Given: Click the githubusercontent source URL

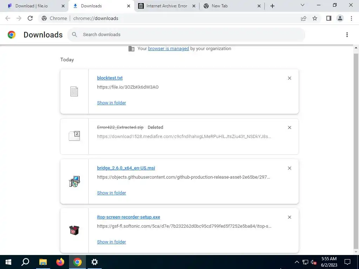Looking at the screenshot, I should pyautogui.click(x=183, y=177).
